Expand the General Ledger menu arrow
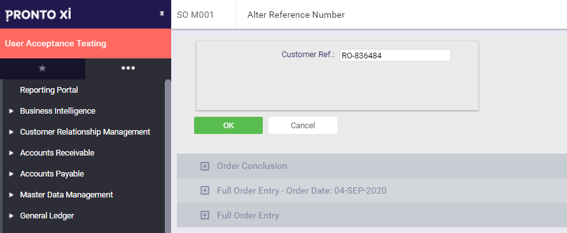 [11, 216]
